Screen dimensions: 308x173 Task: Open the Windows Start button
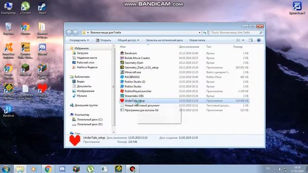[6, 169]
